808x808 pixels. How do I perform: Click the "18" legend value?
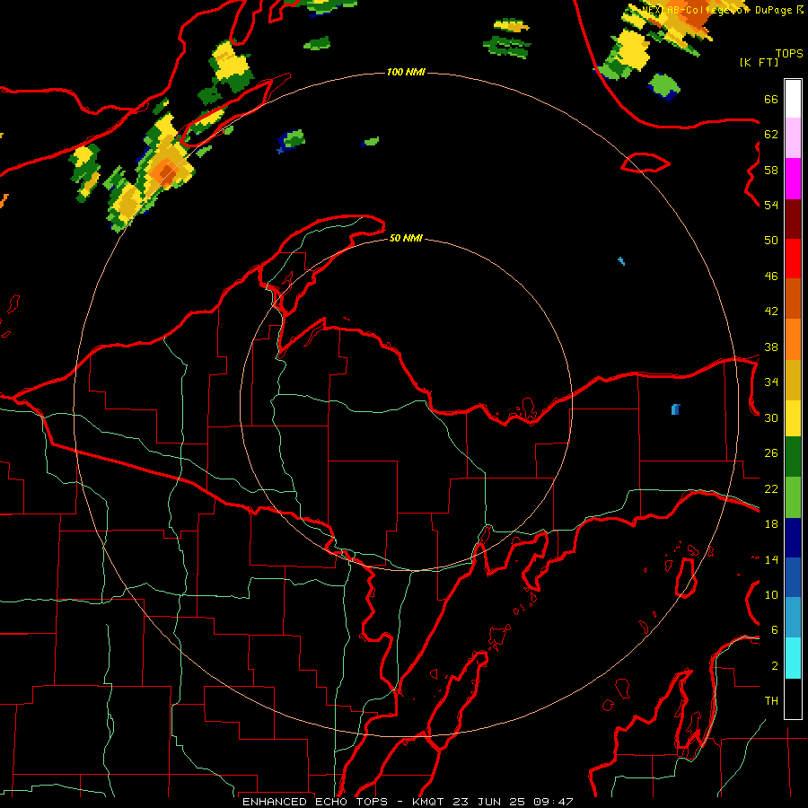click(x=771, y=524)
